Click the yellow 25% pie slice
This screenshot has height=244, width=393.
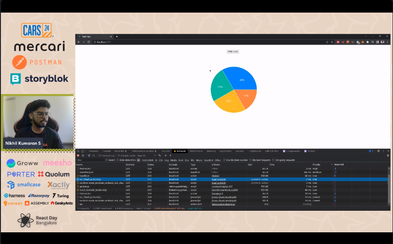pyautogui.click(x=229, y=103)
